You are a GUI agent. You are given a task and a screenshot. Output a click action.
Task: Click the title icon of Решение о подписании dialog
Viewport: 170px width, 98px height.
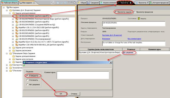click(x=25, y=62)
